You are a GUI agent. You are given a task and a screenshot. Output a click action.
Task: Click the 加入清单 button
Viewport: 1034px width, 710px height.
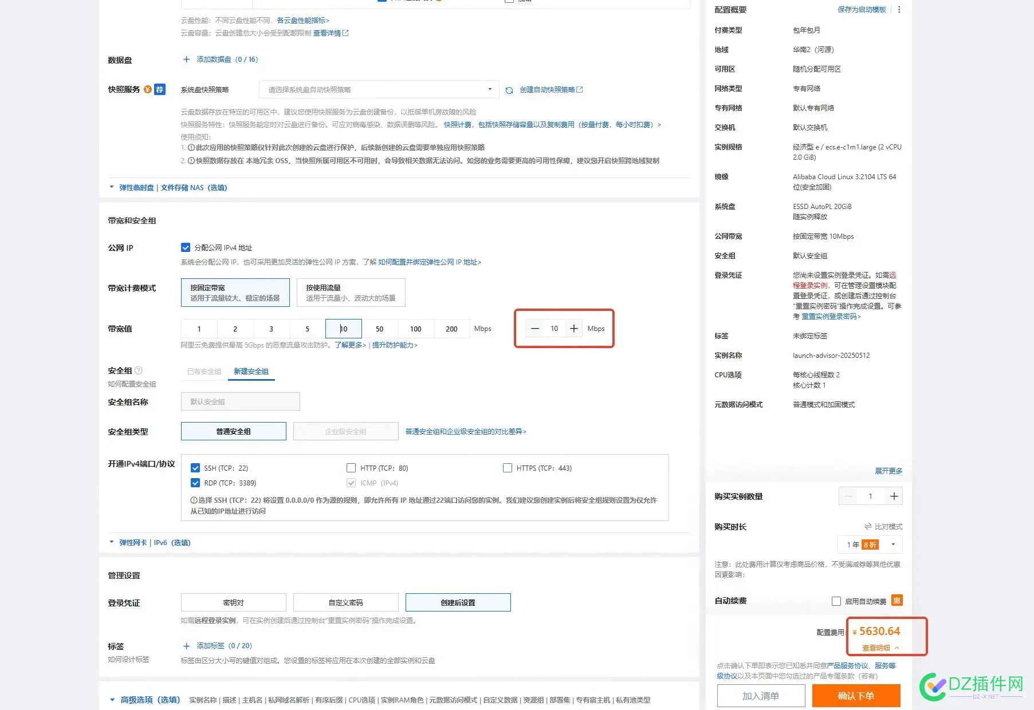760,696
